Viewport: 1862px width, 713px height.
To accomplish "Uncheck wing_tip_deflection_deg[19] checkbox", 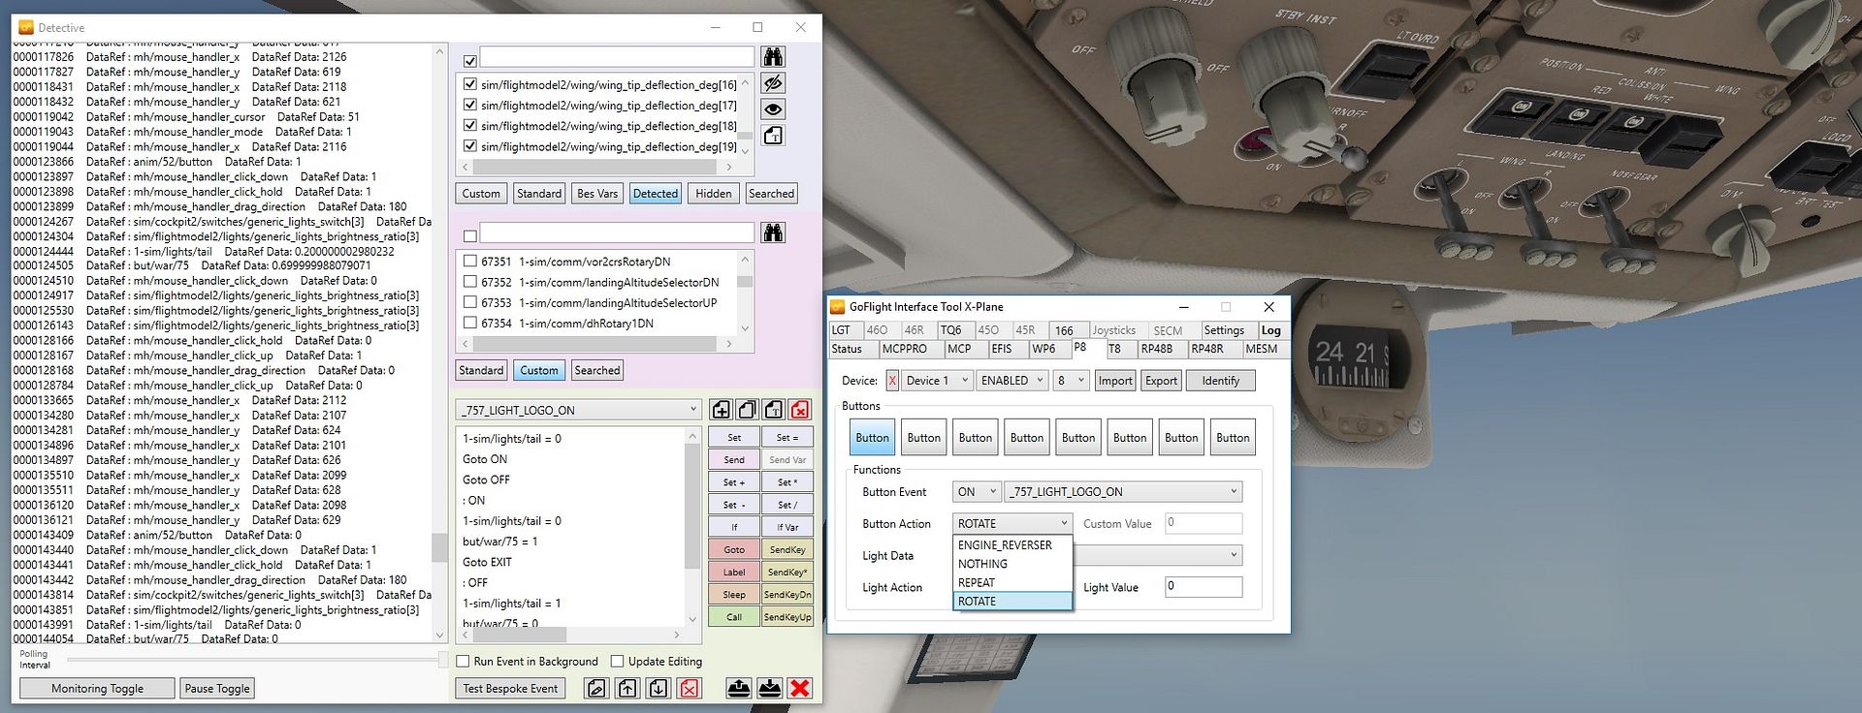I will click(x=470, y=146).
